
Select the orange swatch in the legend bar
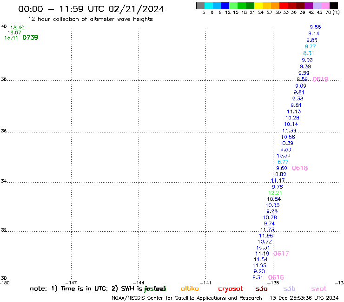click(275, 6)
